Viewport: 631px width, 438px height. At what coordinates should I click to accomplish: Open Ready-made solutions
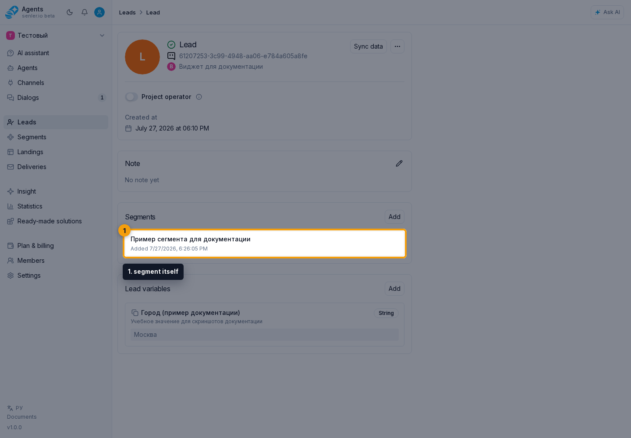(56, 221)
